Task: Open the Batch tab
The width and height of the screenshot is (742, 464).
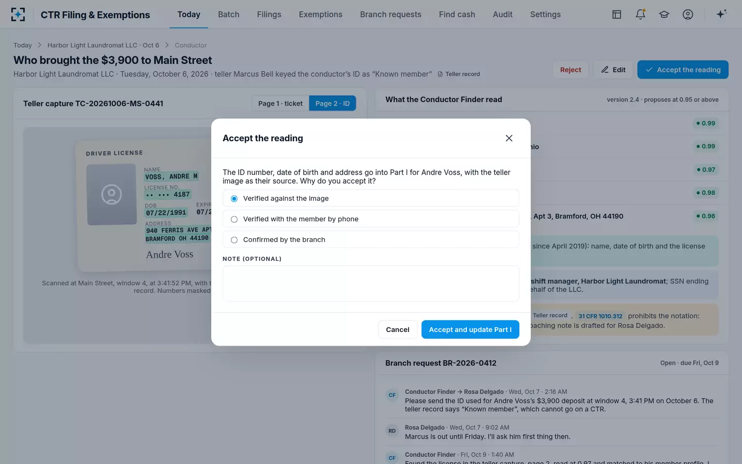Action: click(229, 14)
